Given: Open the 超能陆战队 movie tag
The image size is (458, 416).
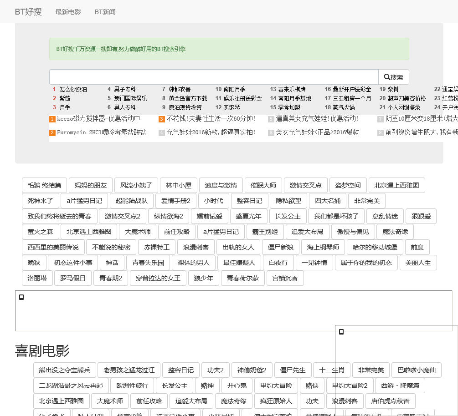Looking at the screenshot, I should point(132,201).
